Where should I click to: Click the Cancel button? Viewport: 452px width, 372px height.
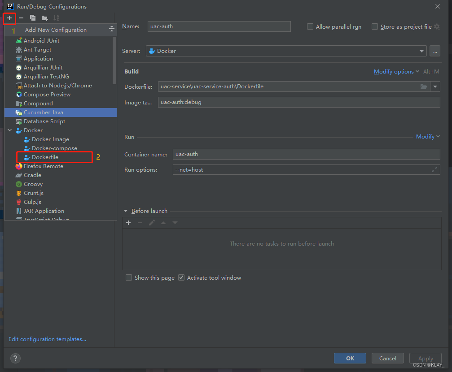[388, 358]
